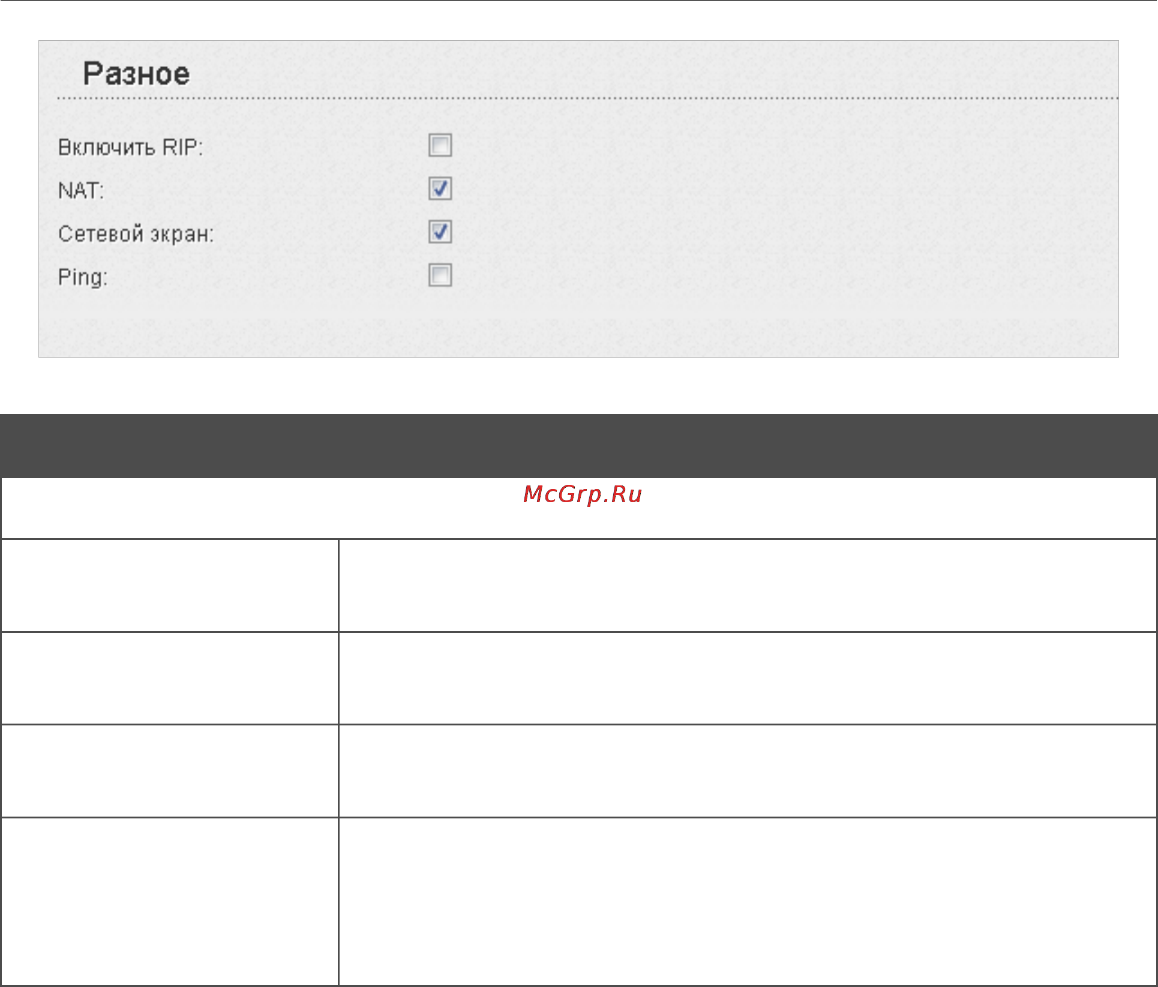The width and height of the screenshot is (1158, 987).
Task: Tick the Ping checkbox
Action: (440, 275)
